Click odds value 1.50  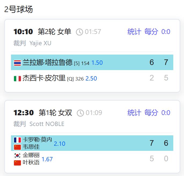[97, 63]
